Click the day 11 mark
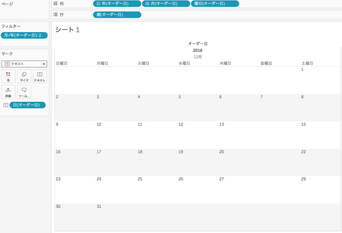342x233 pixels. (x=140, y=124)
